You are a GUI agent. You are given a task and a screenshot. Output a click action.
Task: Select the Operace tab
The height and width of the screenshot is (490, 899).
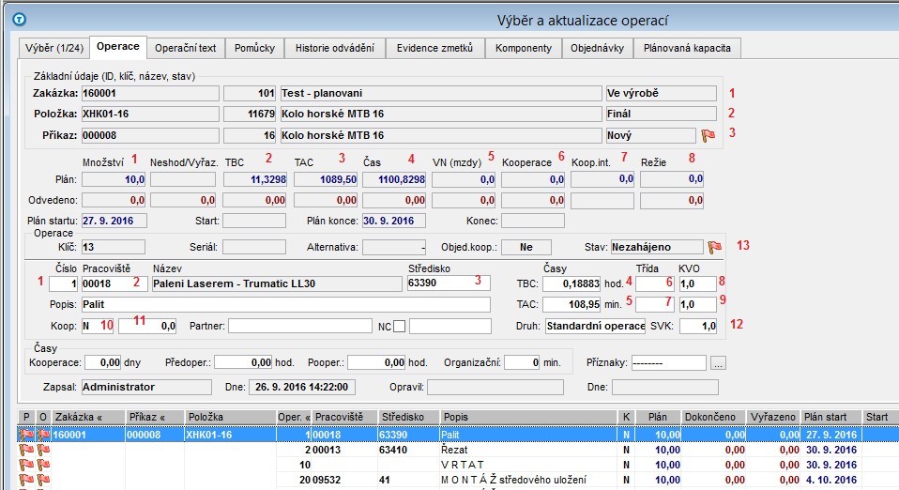click(118, 47)
